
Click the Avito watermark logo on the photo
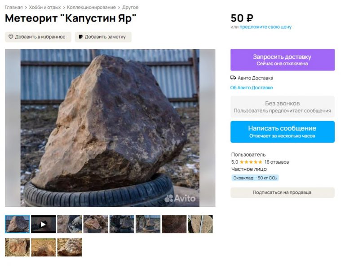(x=180, y=198)
